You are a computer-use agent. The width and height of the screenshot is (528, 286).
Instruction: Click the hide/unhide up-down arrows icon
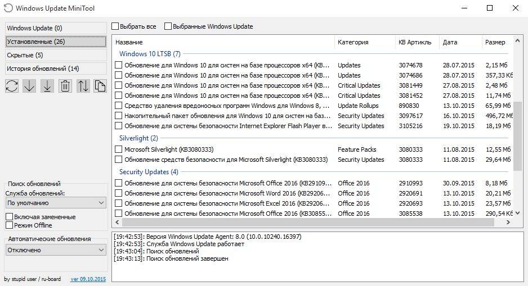83,86
